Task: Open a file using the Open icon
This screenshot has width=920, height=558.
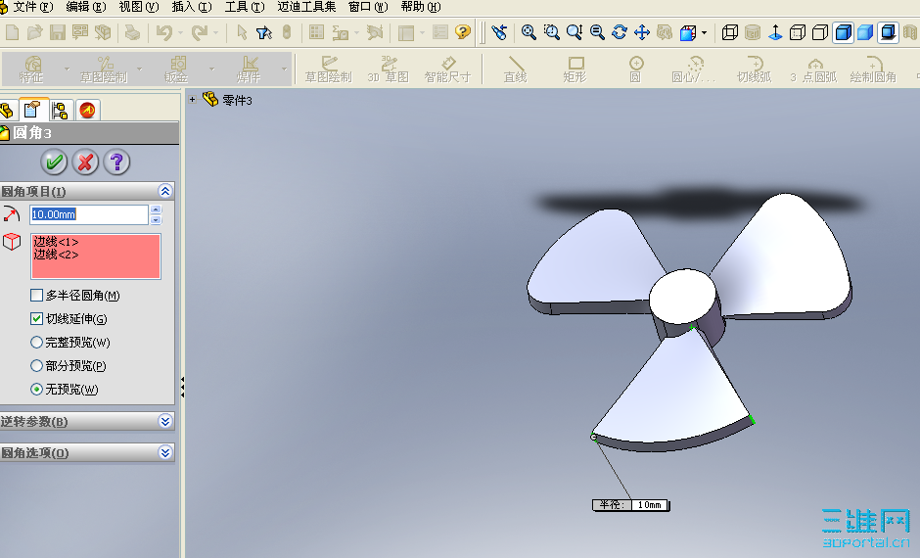Action: (x=34, y=32)
